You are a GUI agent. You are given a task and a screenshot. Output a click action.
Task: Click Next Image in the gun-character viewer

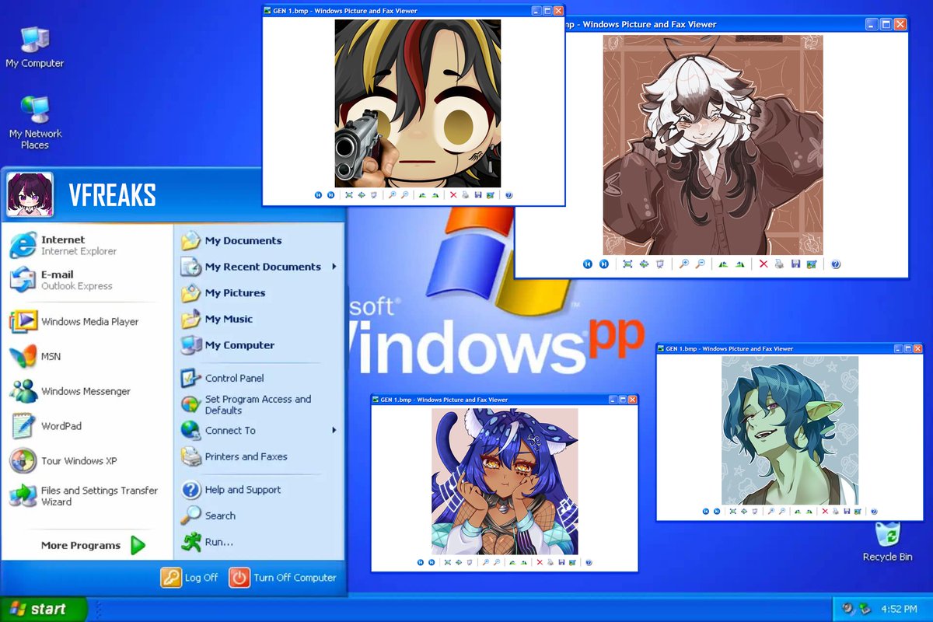click(x=331, y=195)
